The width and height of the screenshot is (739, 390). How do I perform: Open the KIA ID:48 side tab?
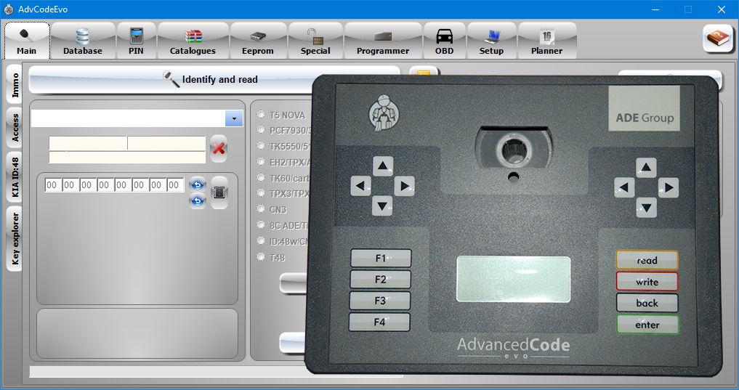15,177
